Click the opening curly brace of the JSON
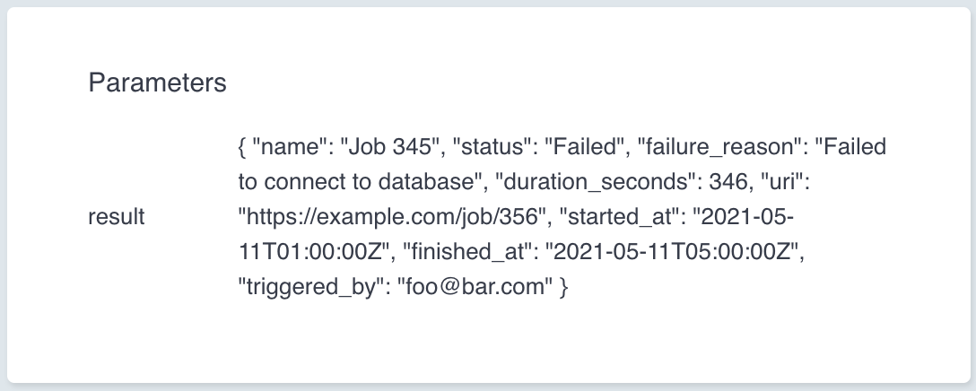Image resolution: width=976 pixels, height=391 pixels. tap(243, 147)
